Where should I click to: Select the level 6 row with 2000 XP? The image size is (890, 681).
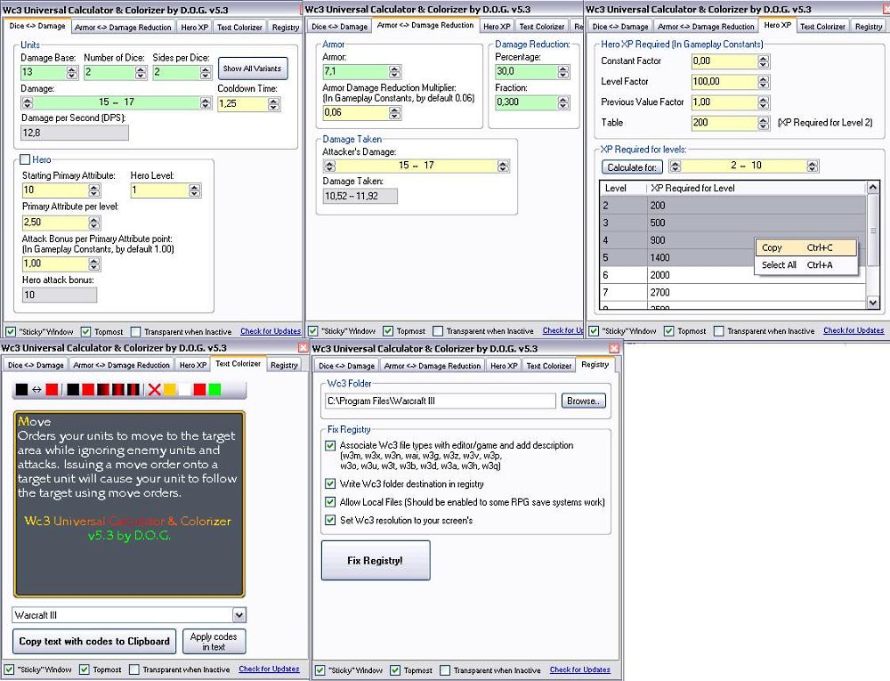click(x=732, y=275)
